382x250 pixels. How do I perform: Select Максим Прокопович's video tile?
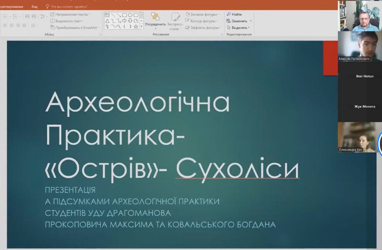(360, 46)
